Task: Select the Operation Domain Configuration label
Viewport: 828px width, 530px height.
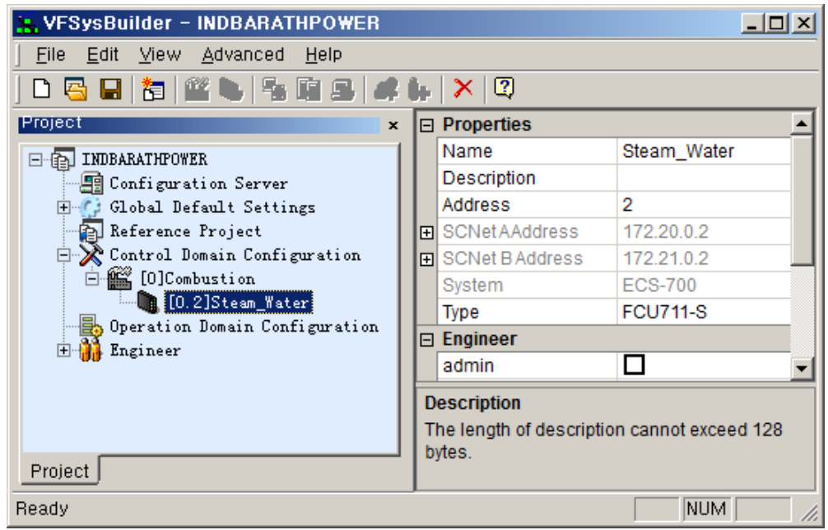Action: 244,326
